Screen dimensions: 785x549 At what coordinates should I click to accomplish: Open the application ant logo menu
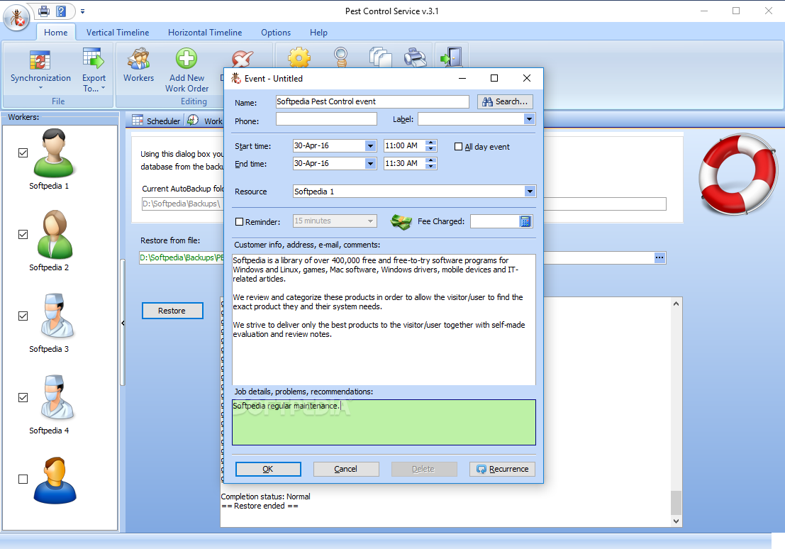[x=16, y=18]
